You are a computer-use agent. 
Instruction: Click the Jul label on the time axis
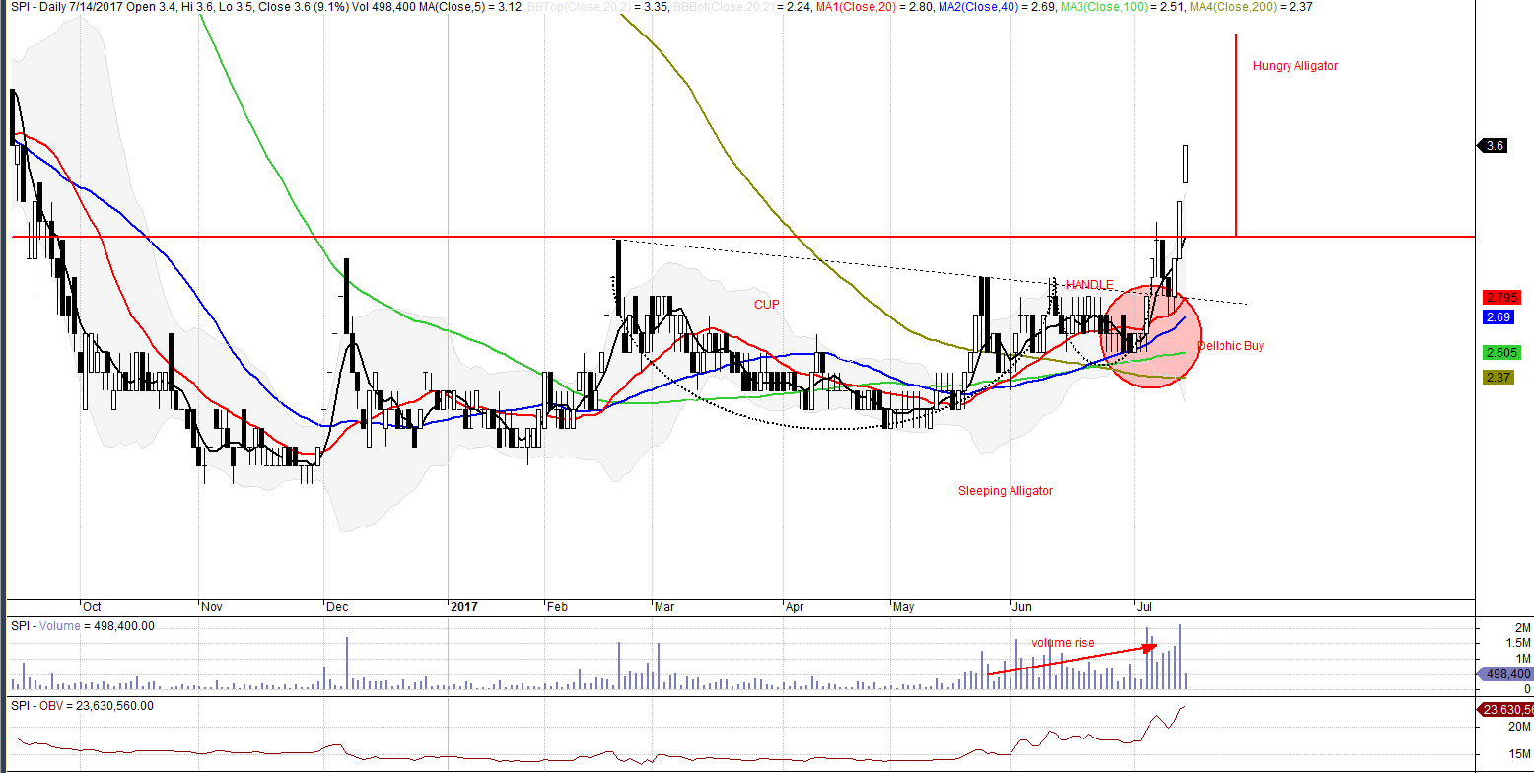click(x=1145, y=607)
